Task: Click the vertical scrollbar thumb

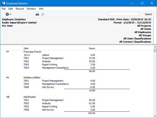Action: pyautogui.click(x=155, y=50)
